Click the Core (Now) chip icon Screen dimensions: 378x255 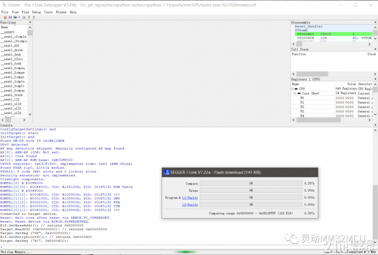[299, 93]
